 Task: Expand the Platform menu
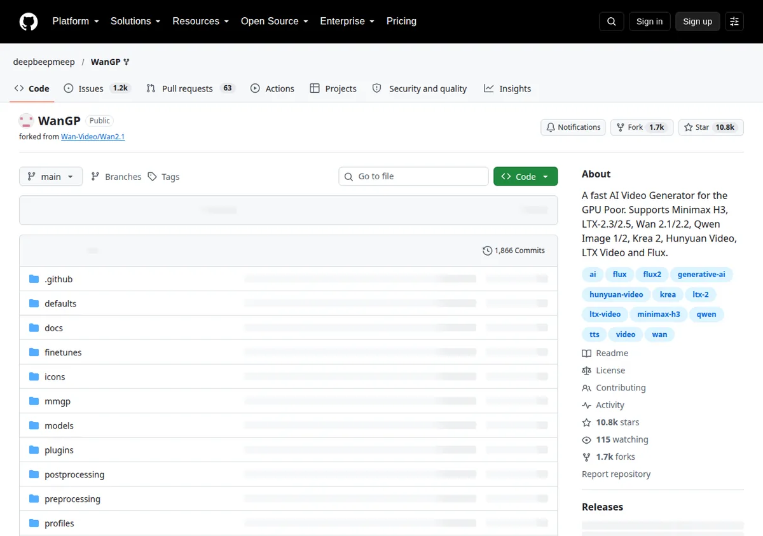click(76, 21)
